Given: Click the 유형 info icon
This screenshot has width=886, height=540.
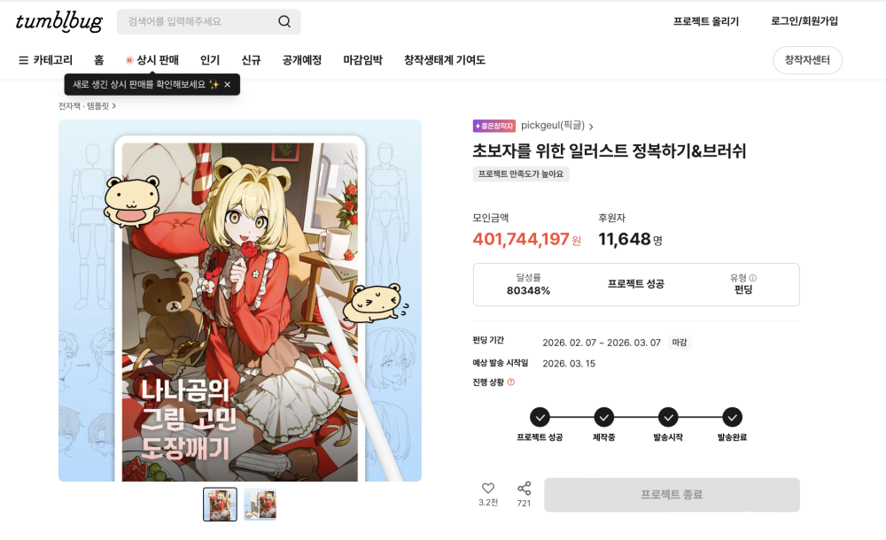Looking at the screenshot, I should pos(752,278).
